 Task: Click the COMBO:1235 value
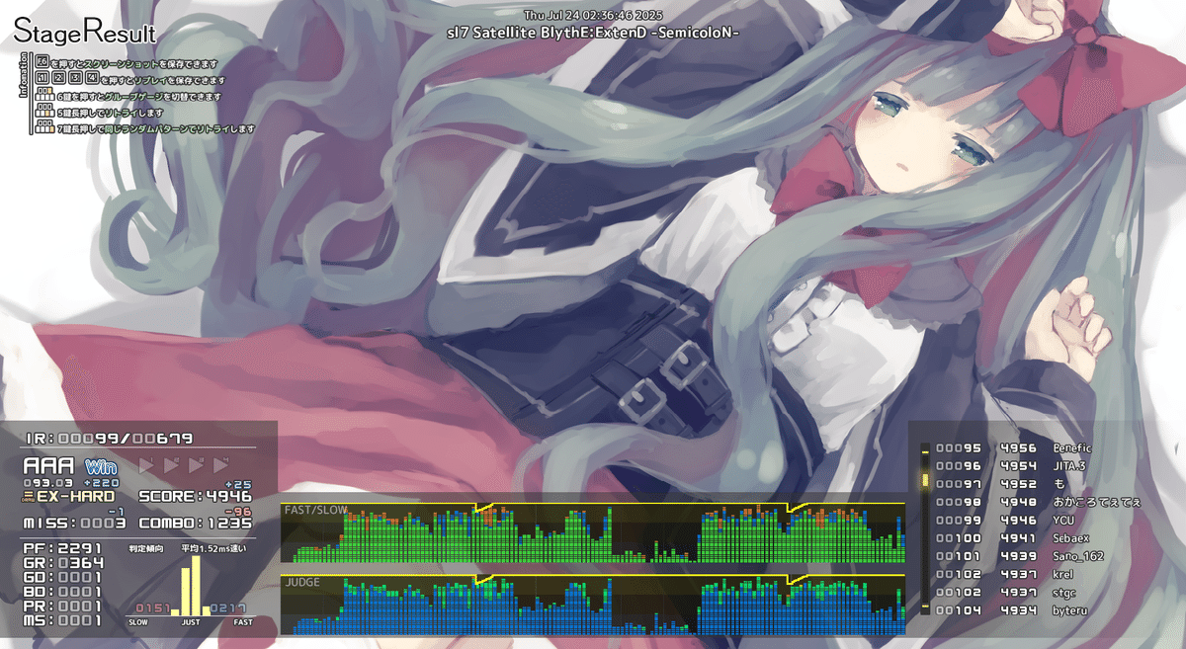tap(196, 522)
